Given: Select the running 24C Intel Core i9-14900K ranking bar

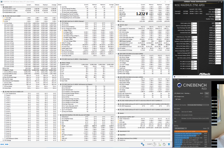Looking at the screenshot, I should click(x=191, y=131).
